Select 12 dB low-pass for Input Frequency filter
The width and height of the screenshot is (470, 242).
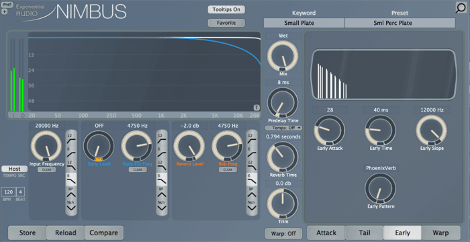[x=71, y=165]
